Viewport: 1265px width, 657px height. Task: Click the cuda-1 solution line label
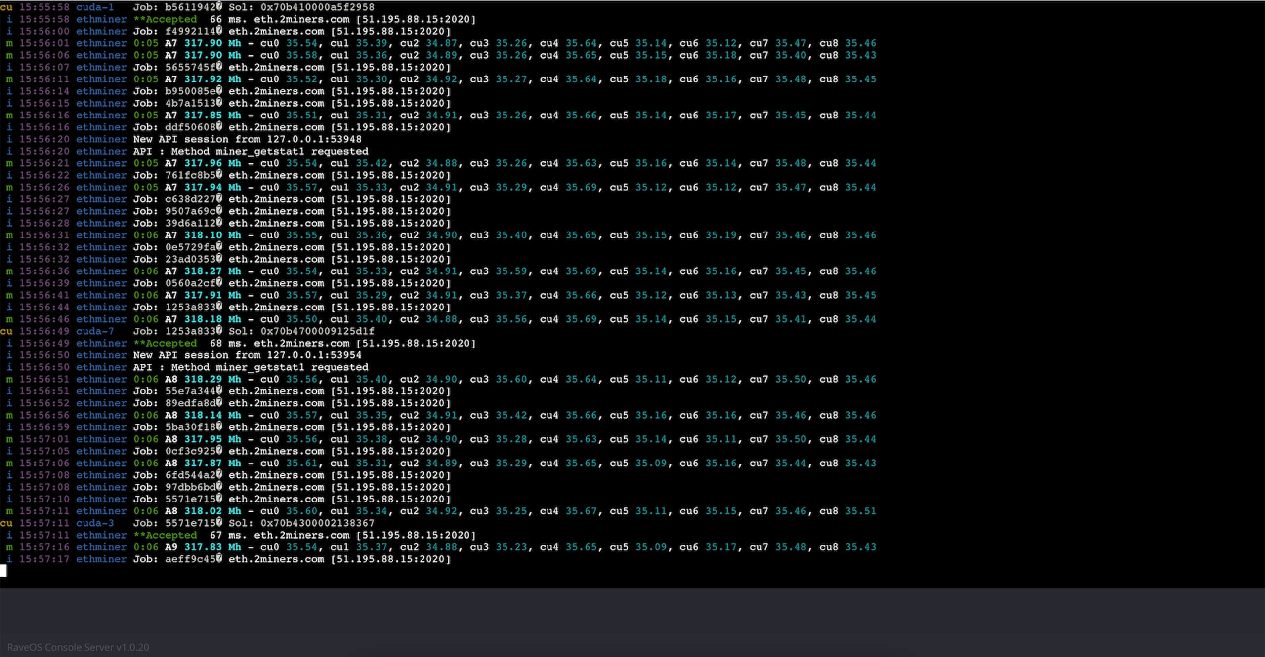point(94,7)
